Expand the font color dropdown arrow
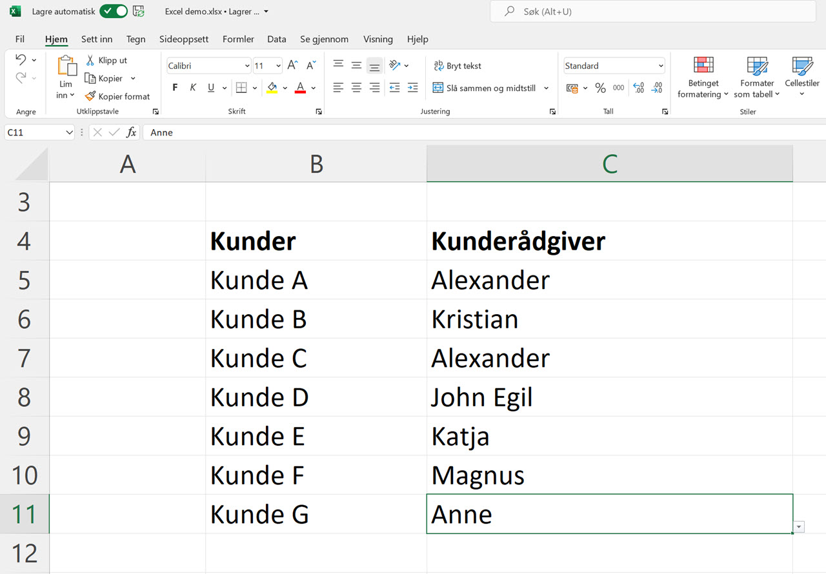The height and width of the screenshot is (574, 826). click(314, 88)
